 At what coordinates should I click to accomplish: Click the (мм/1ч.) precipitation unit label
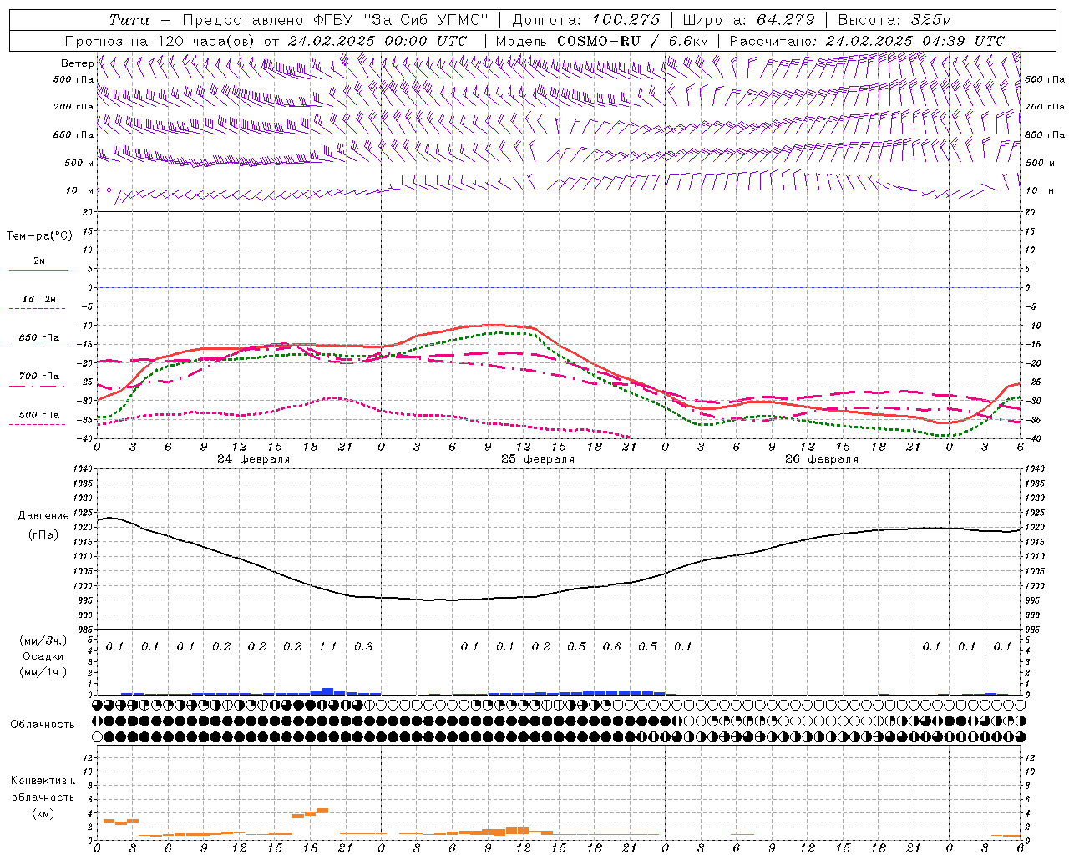point(43,672)
